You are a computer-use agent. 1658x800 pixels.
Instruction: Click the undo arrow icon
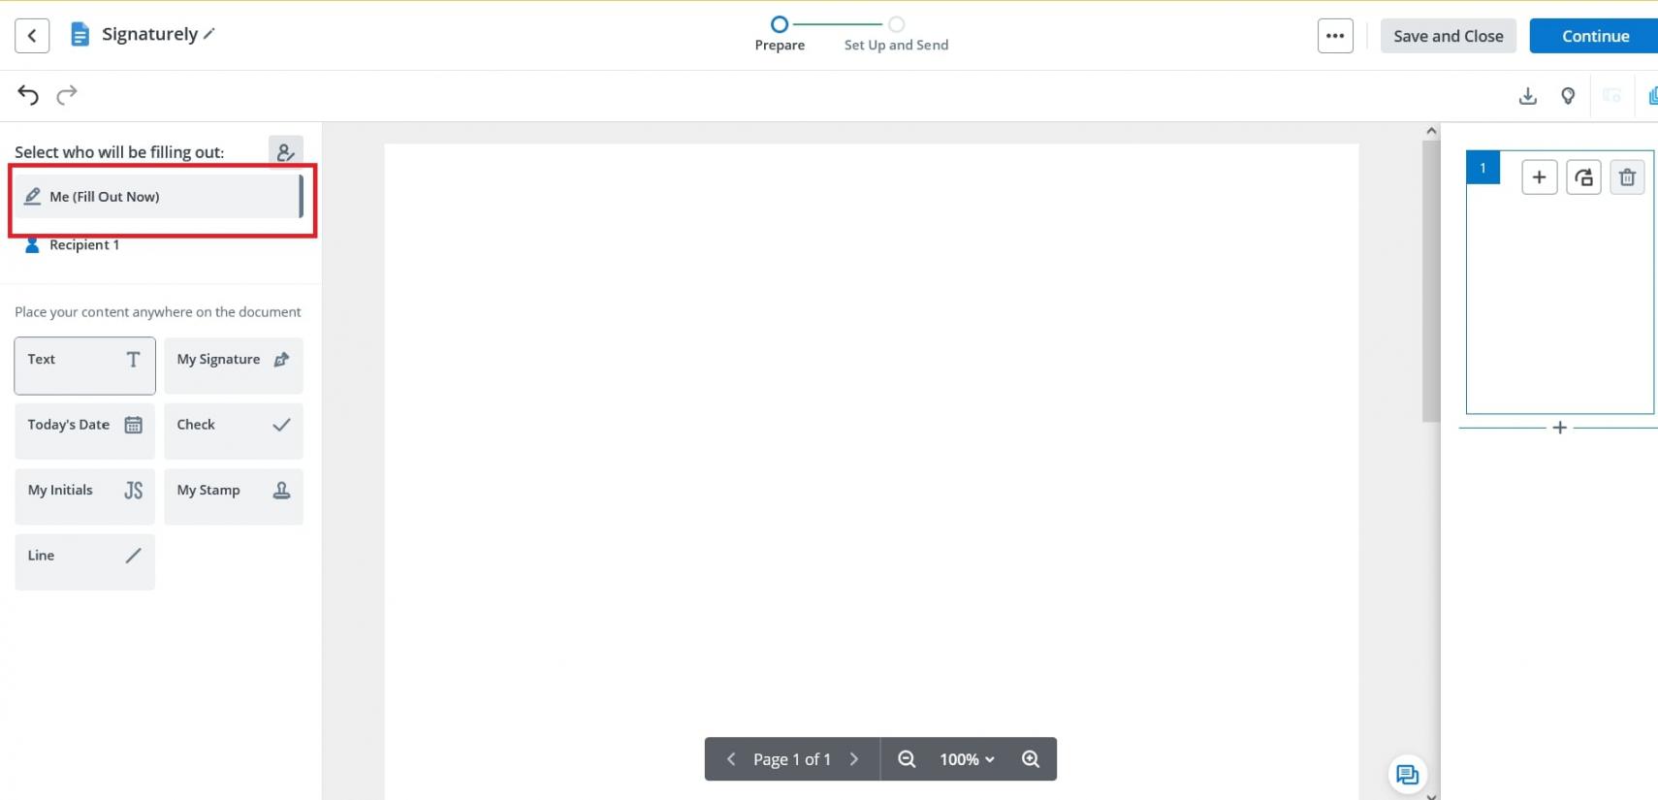coord(28,95)
